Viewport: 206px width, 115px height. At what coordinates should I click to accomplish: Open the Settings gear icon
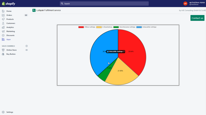click(x=3, y=112)
